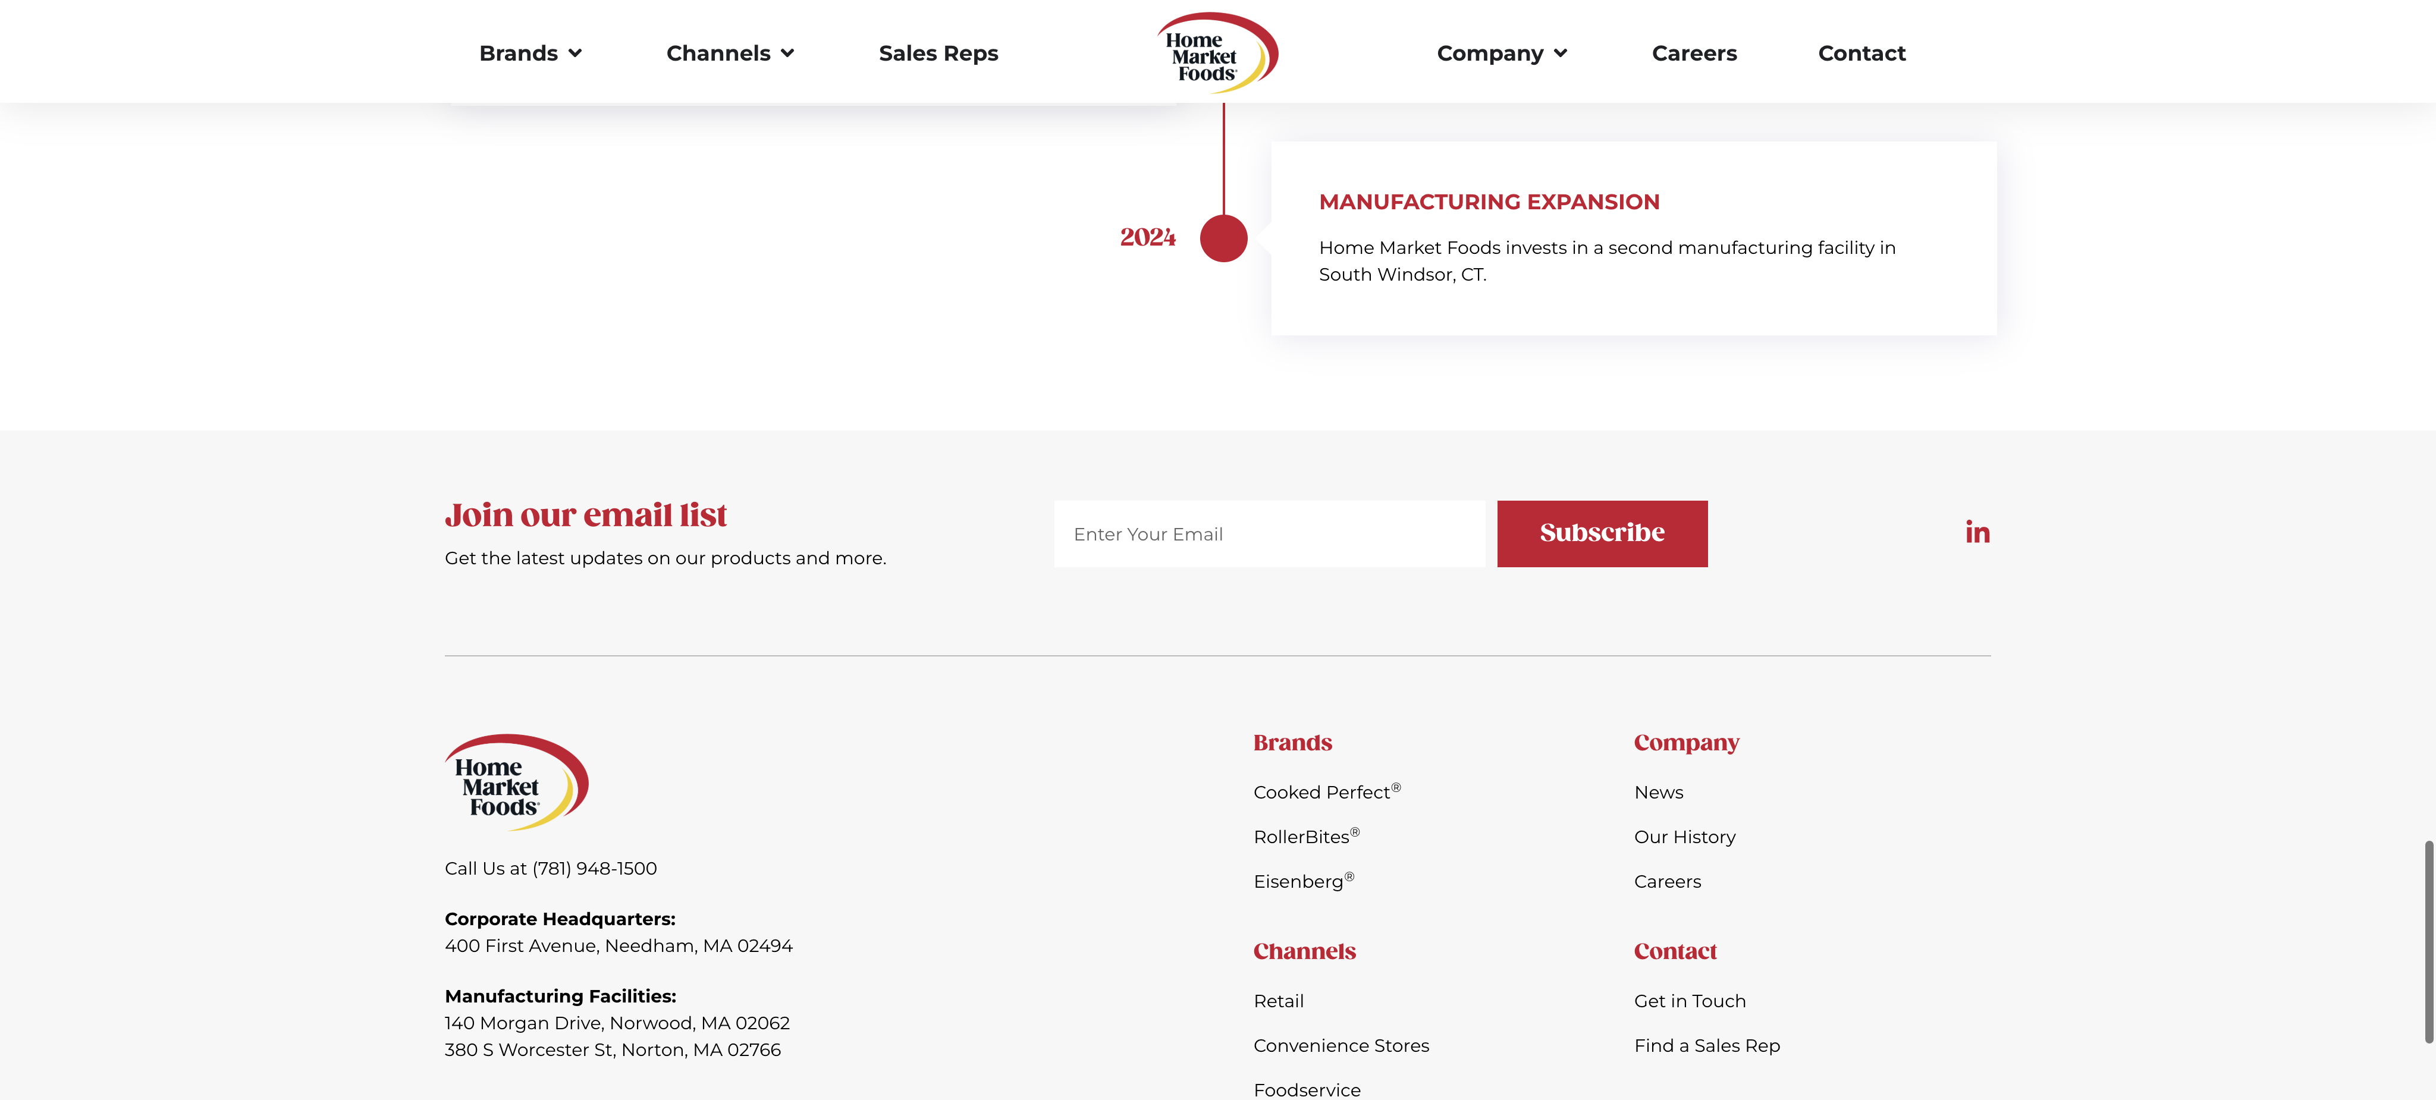
Task: Open the Eisenberg brand link
Action: coord(1302,882)
